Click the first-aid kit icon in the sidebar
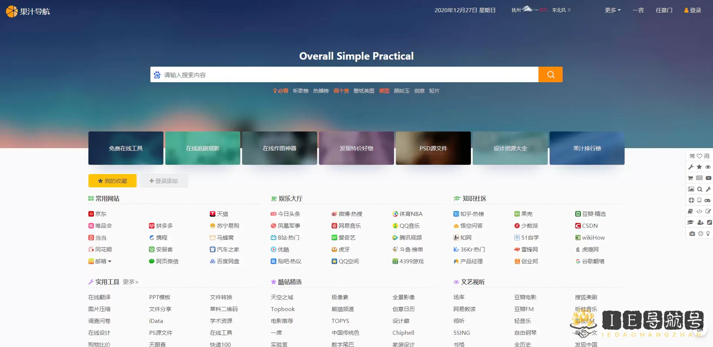This screenshot has width=713, height=347. coord(691,233)
